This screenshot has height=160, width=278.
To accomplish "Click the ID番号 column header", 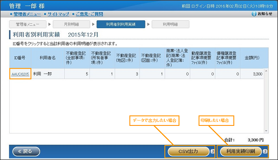I will (x=20, y=58).
